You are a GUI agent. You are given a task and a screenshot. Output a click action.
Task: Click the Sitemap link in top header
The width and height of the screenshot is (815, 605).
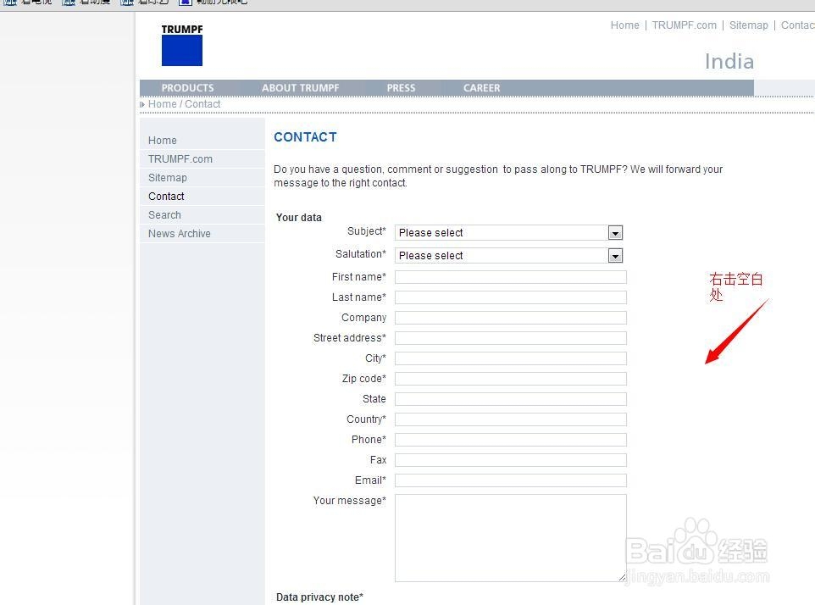(x=748, y=25)
